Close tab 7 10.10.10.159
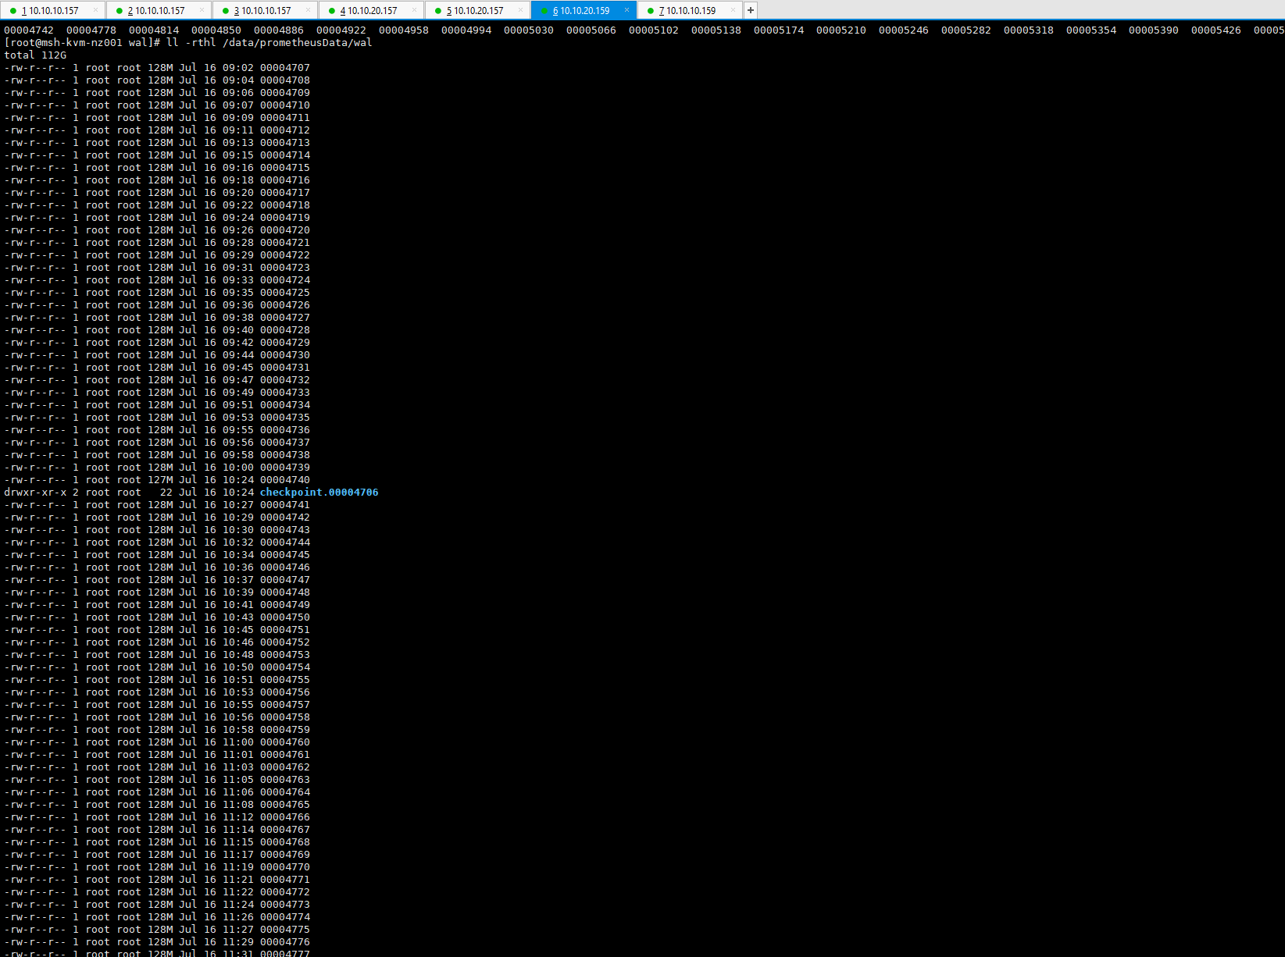1285x957 pixels. (733, 10)
